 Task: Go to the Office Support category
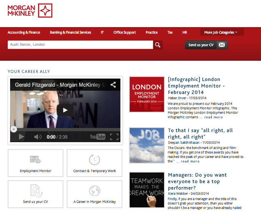point(124,32)
